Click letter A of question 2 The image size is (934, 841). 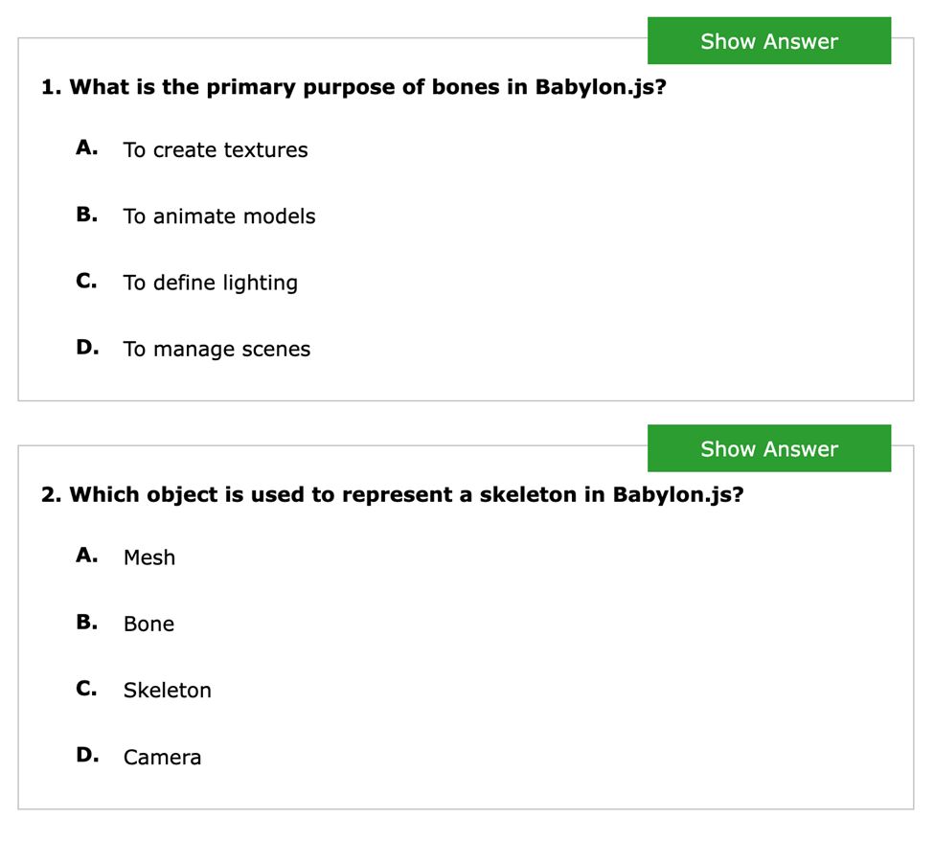point(87,556)
